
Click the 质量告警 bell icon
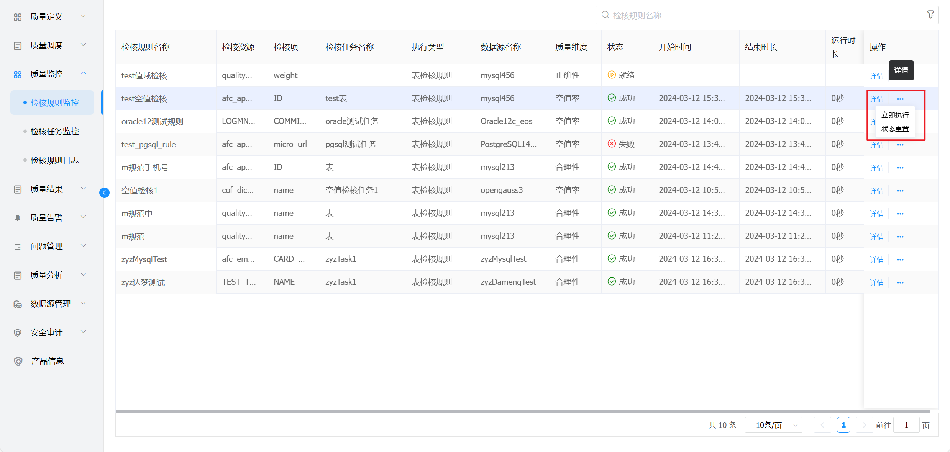point(18,218)
